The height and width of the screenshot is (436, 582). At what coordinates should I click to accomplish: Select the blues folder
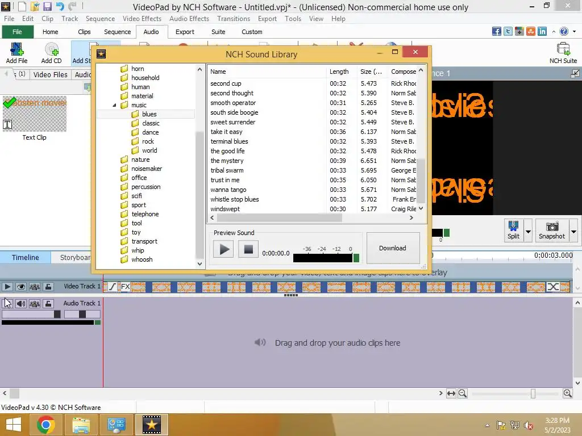click(149, 114)
